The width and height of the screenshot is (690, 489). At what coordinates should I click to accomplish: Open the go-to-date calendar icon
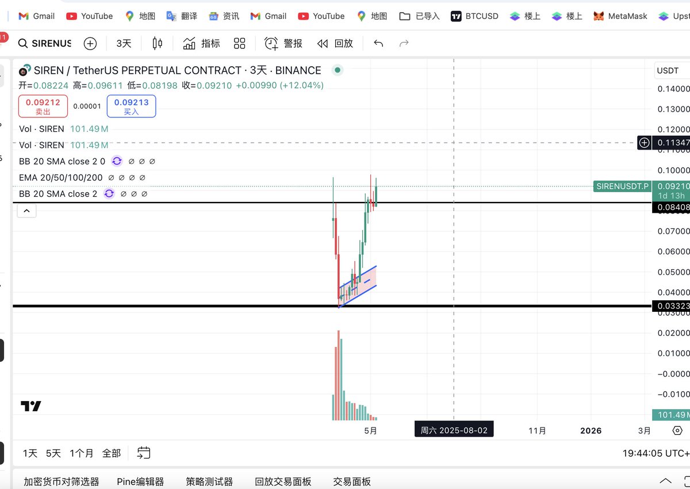click(144, 453)
